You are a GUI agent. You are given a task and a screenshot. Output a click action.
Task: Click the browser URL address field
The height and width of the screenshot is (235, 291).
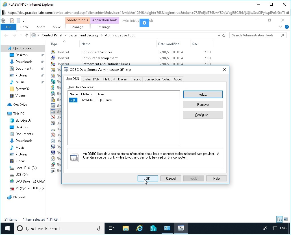pos(146,13)
